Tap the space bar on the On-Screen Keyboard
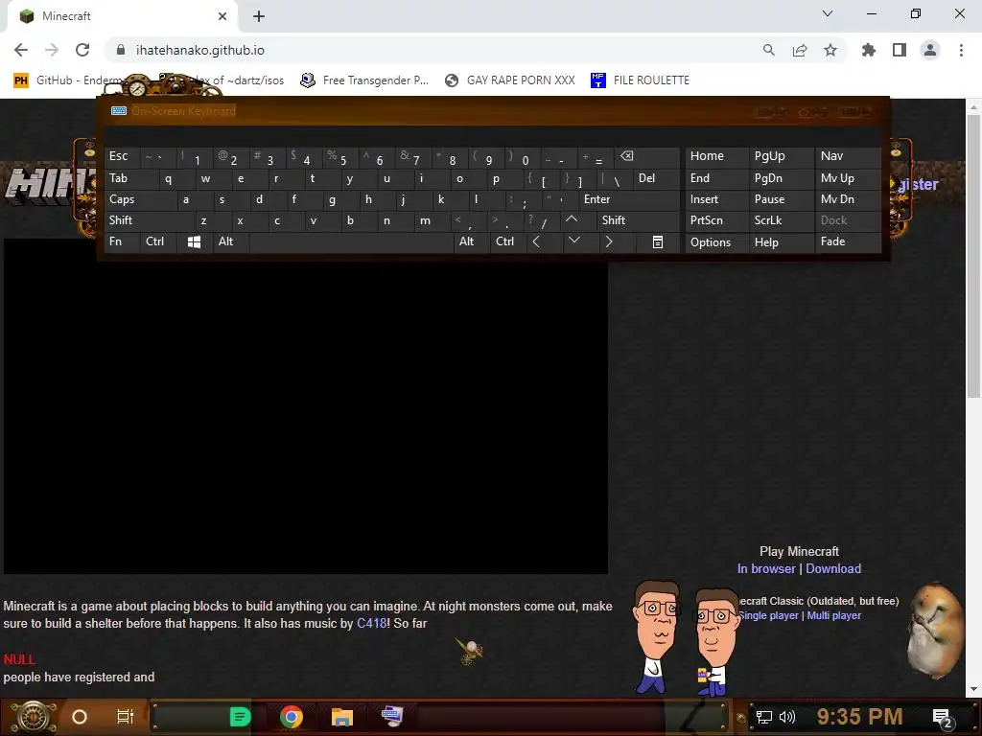Screen dimensions: 982x736 [351, 242]
